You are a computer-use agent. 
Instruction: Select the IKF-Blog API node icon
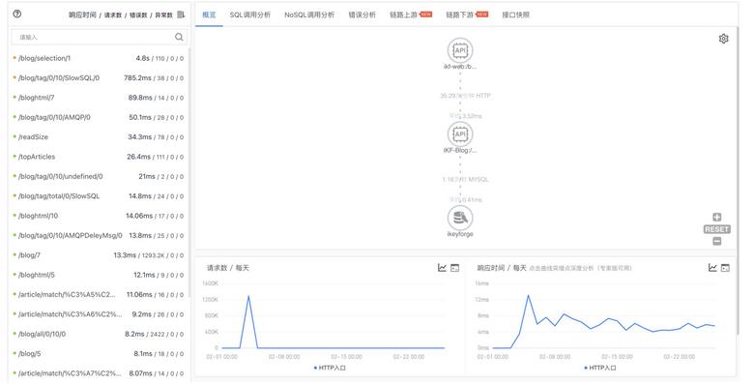pos(460,133)
